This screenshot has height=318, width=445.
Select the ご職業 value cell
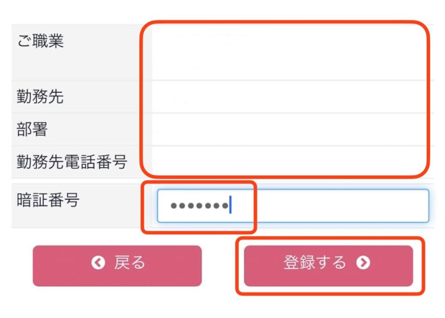(293, 53)
